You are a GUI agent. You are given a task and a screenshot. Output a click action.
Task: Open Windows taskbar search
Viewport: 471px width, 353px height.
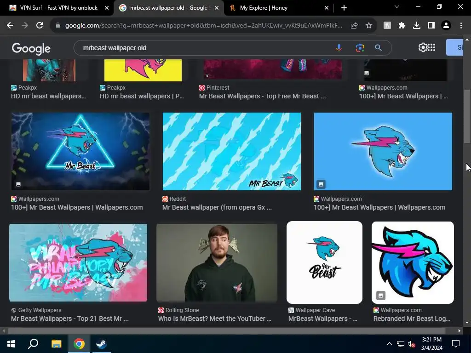point(33,344)
